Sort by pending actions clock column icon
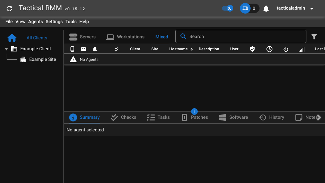 [269, 49]
